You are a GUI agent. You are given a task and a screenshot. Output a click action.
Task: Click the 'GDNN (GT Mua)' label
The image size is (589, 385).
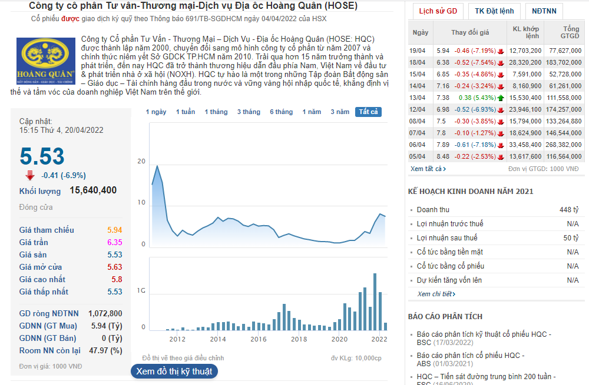click(48, 326)
